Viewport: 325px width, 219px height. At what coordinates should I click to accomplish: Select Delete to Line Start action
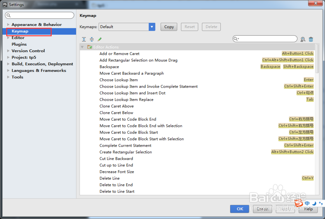(x=117, y=191)
